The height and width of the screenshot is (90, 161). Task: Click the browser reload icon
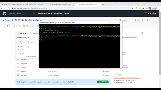8,8
